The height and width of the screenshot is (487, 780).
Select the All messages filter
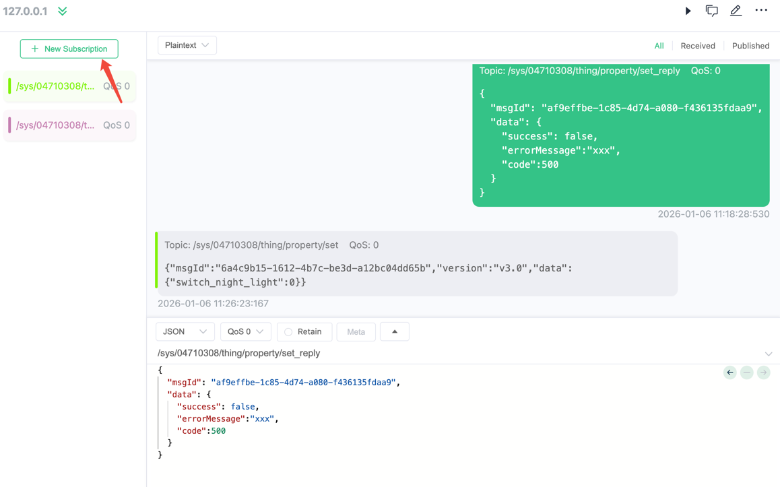[659, 46]
